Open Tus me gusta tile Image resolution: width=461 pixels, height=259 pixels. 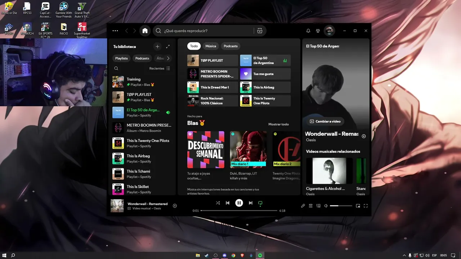coord(265,74)
